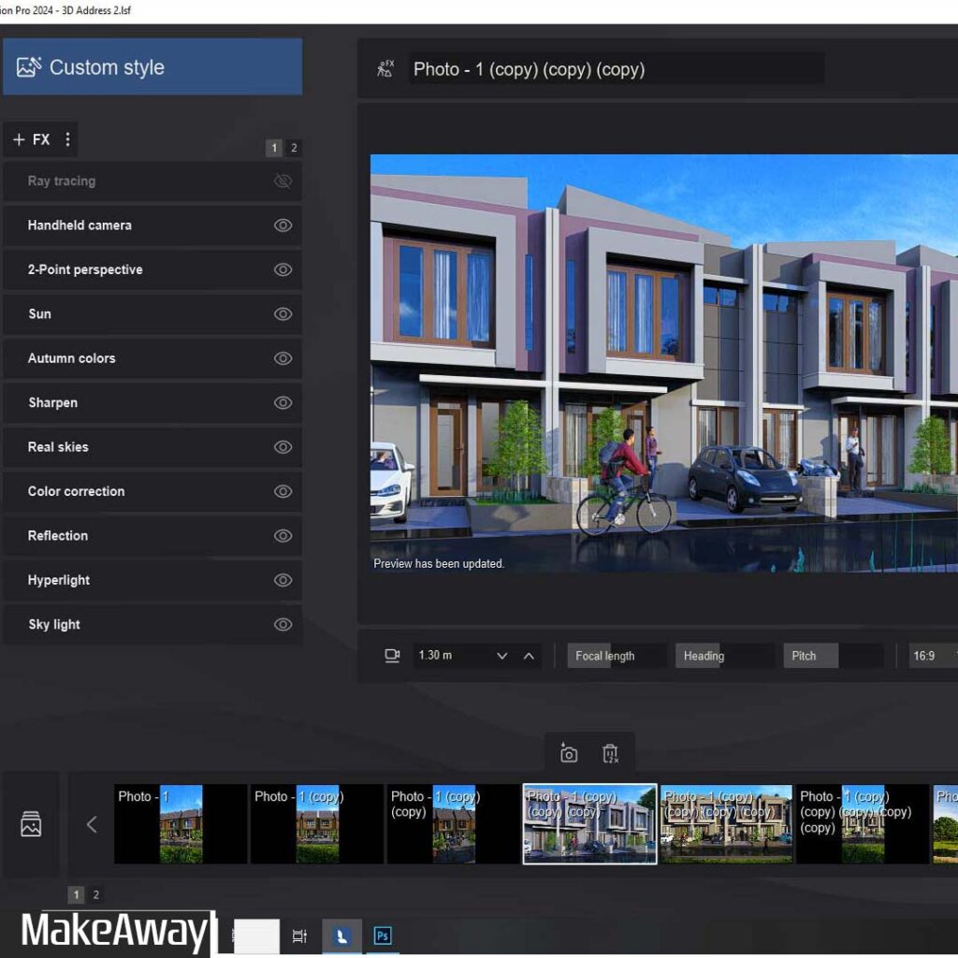Click the add FX plus icon
Screen dimensions: 958x958
[x=19, y=139]
